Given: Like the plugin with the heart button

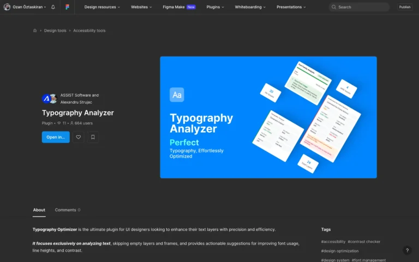Looking at the screenshot, I should coord(79,137).
